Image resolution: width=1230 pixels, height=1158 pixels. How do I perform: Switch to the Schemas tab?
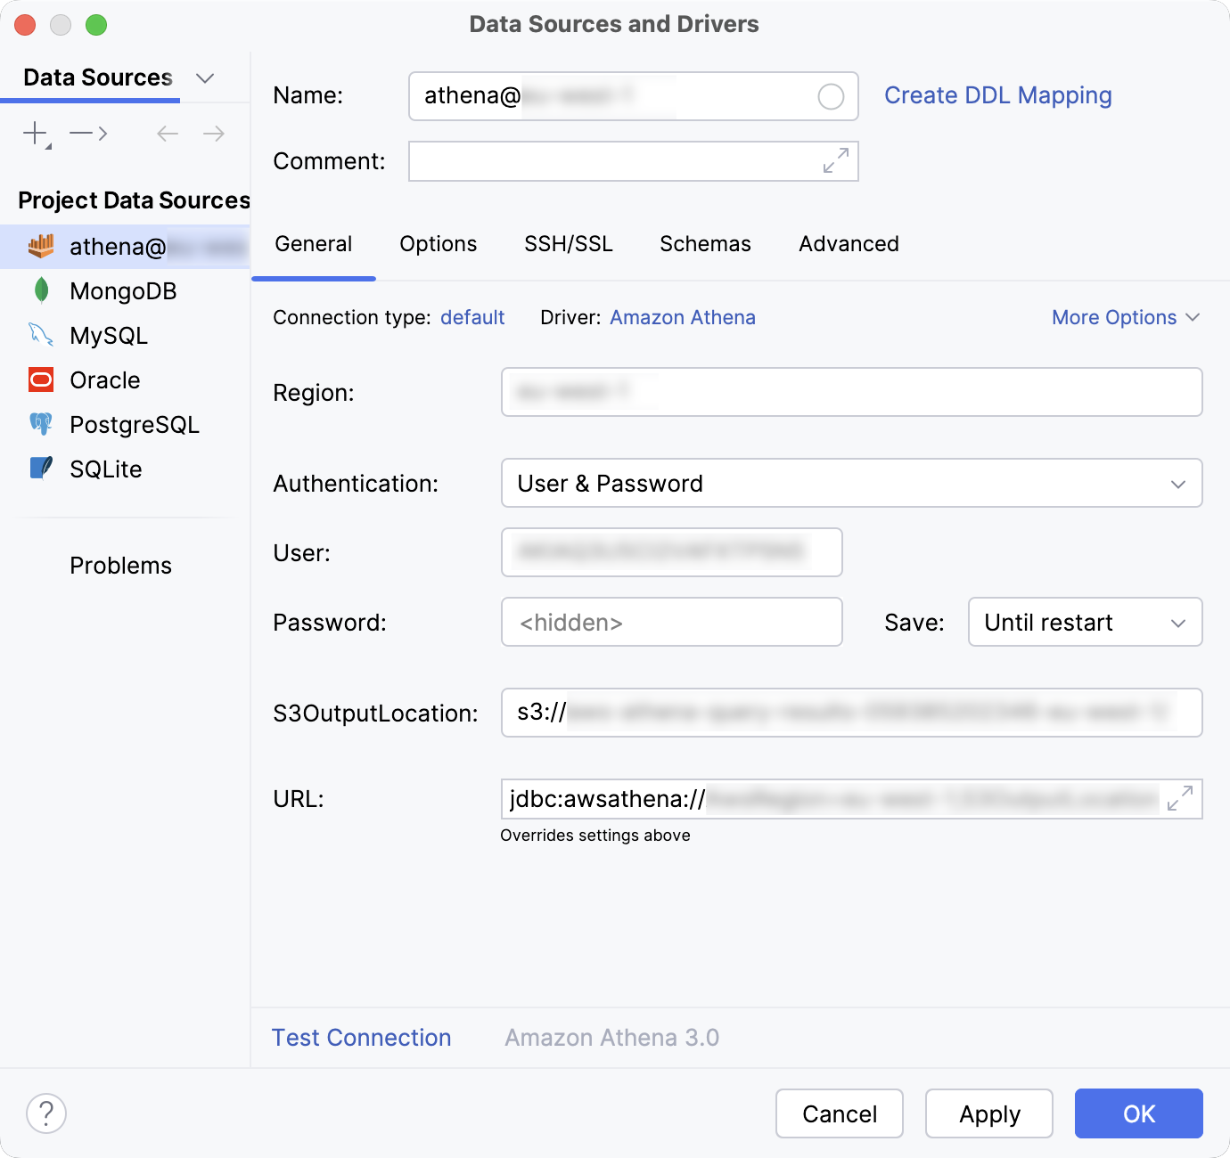[705, 243]
